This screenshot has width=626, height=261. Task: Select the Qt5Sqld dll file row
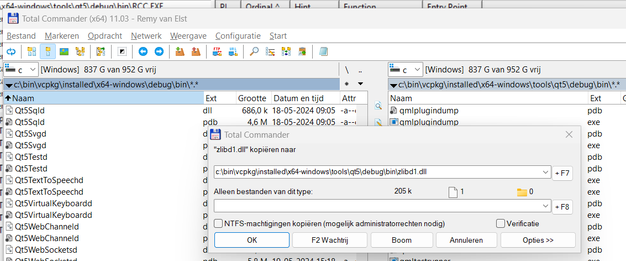click(x=180, y=110)
